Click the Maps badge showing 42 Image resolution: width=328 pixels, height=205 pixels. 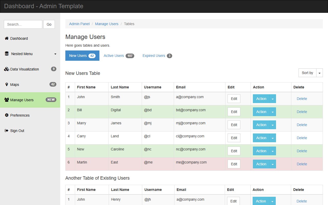pyautogui.click(x=53, y=84)
